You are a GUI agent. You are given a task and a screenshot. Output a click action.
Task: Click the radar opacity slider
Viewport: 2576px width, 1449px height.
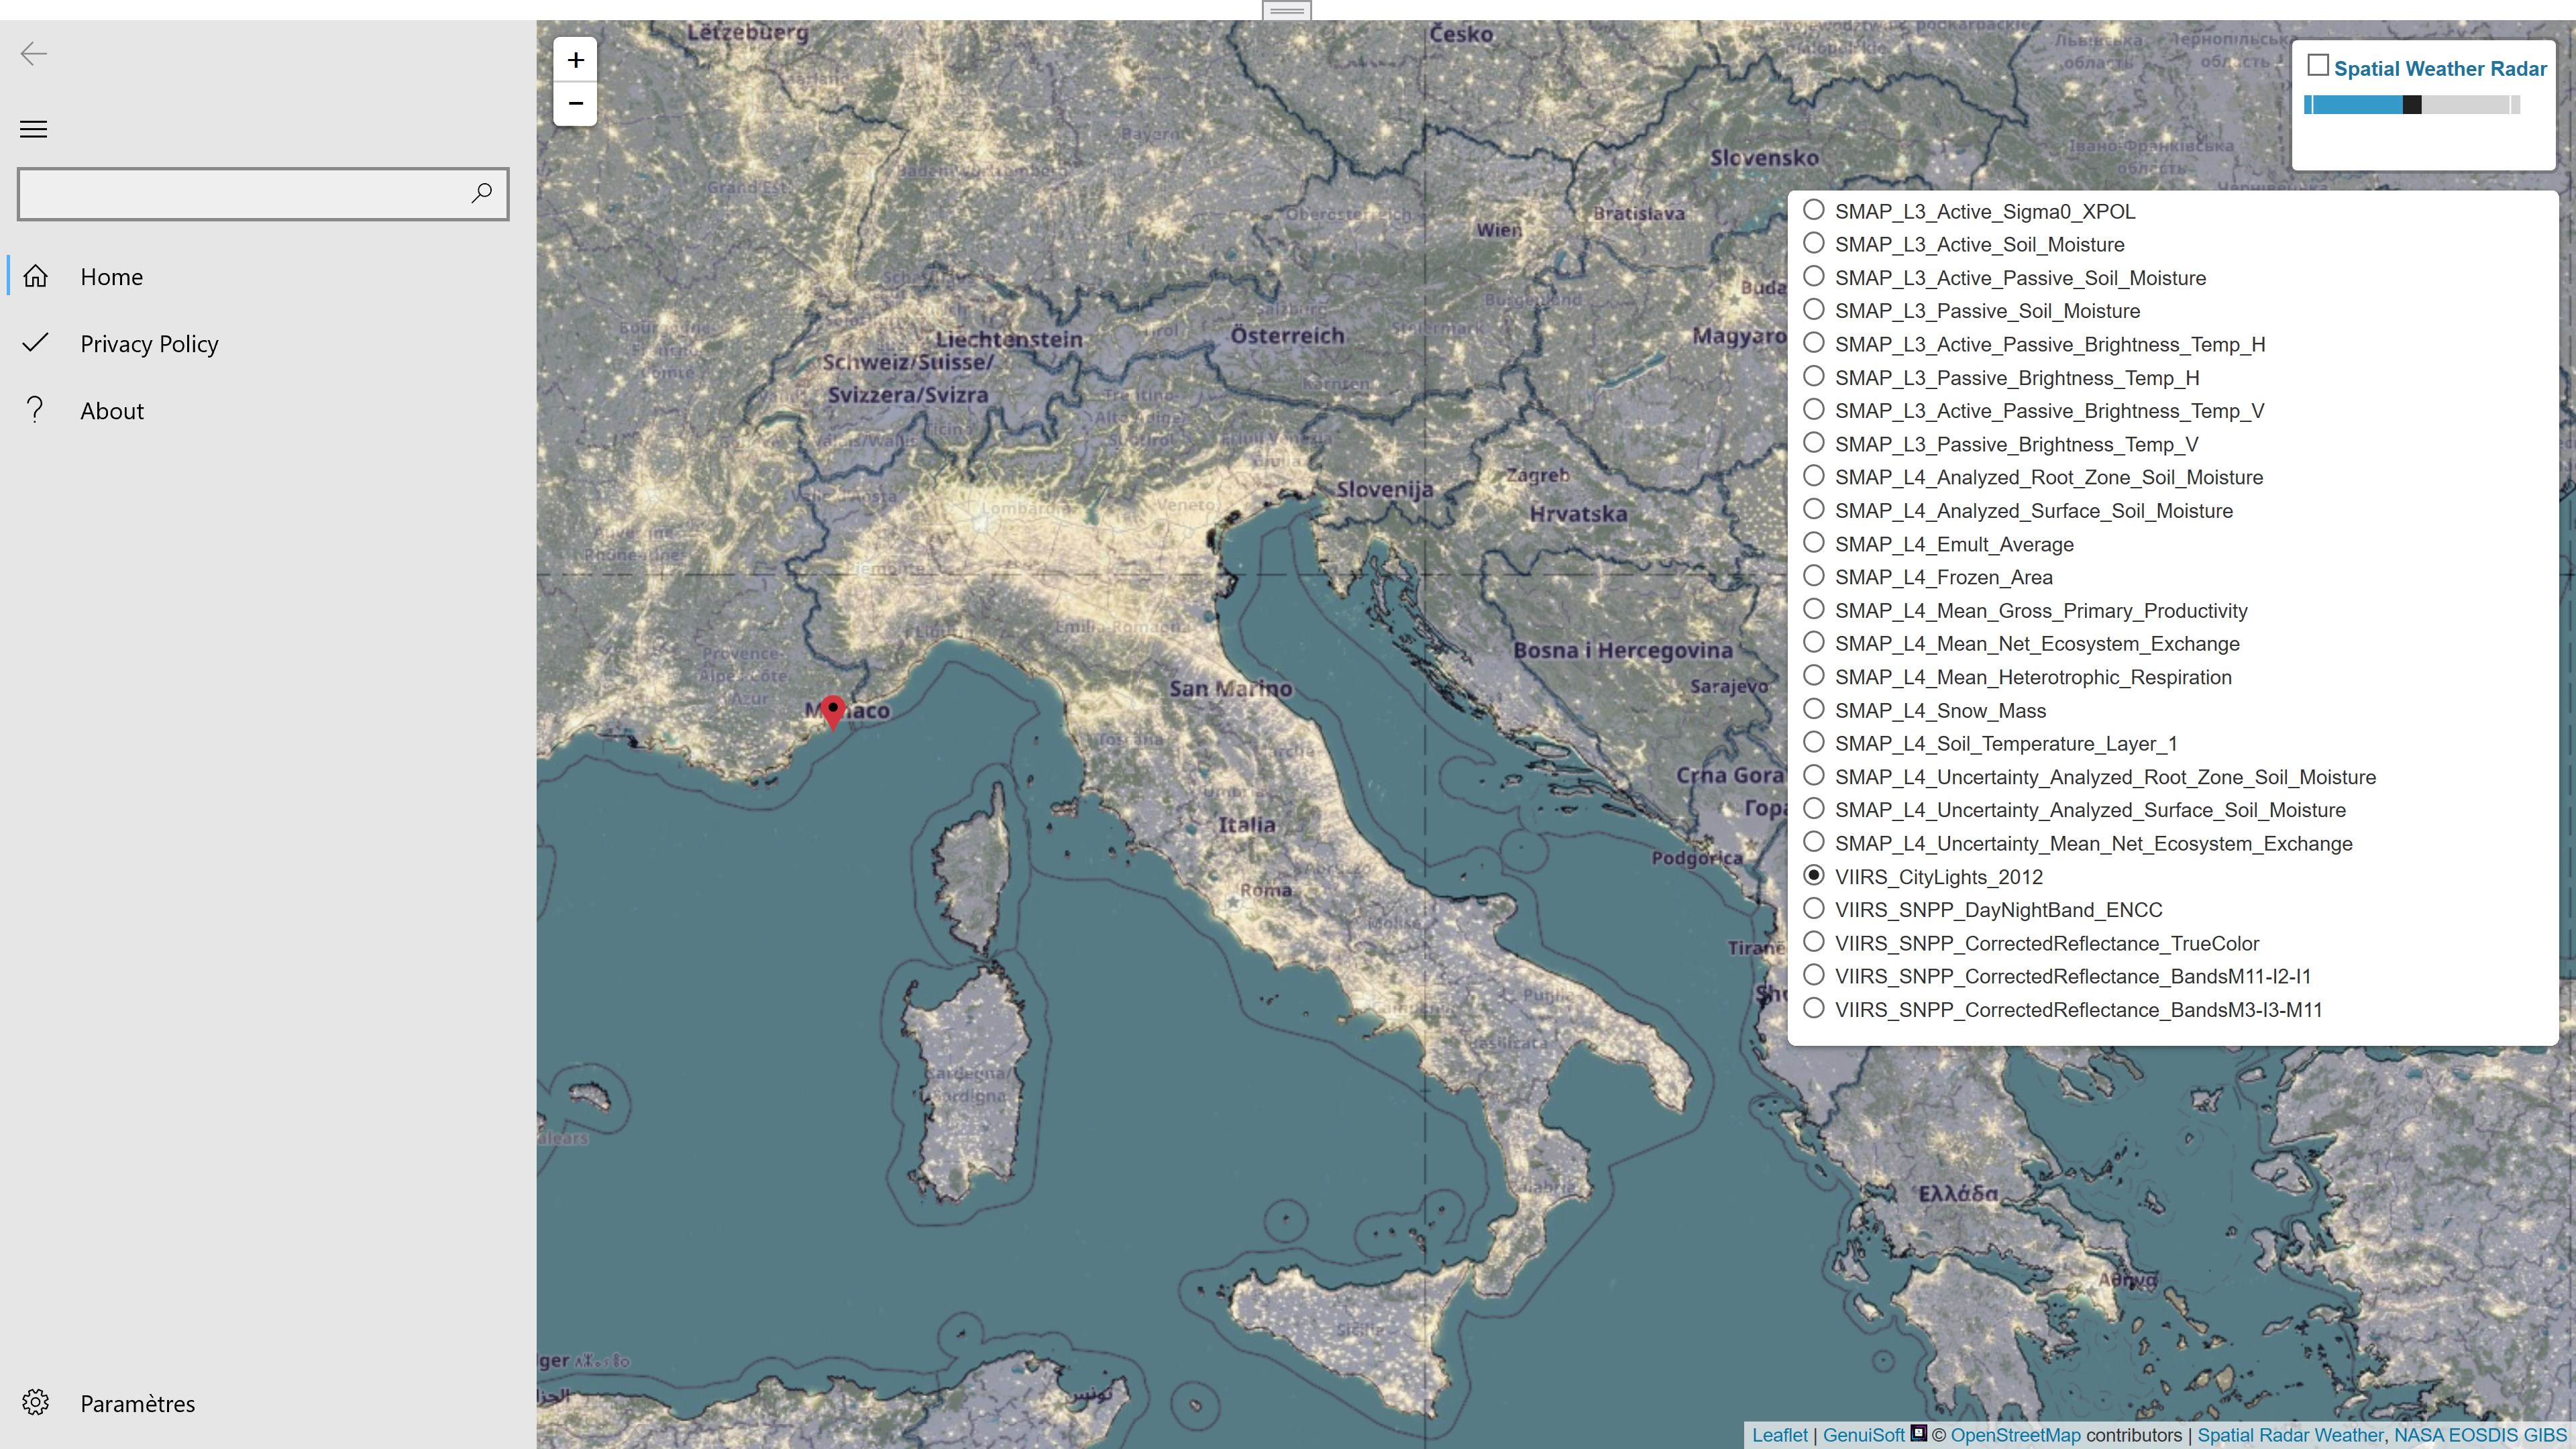pyautogui.click(x=2411, y=105)
